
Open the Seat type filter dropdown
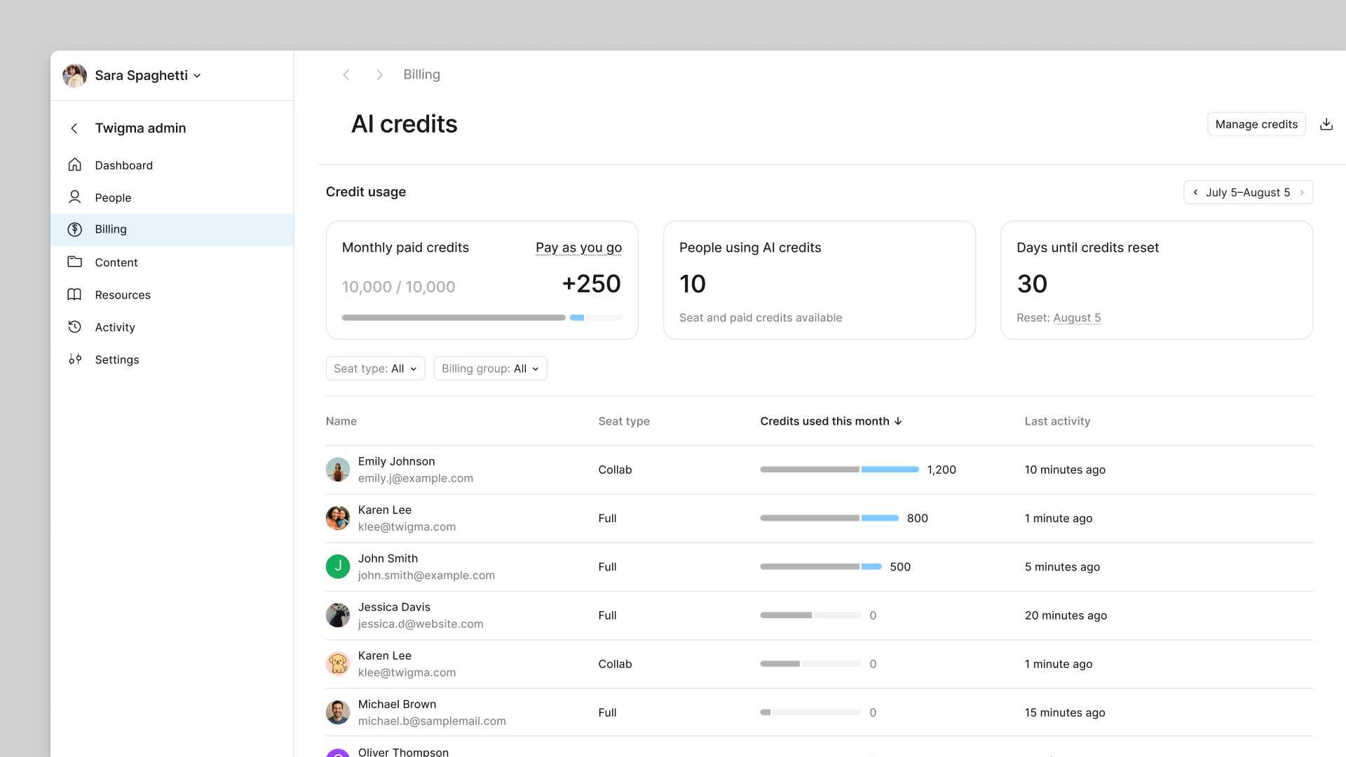[375, 368]
